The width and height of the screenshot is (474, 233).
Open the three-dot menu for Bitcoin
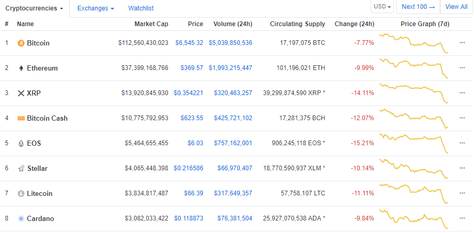point(462,43)
